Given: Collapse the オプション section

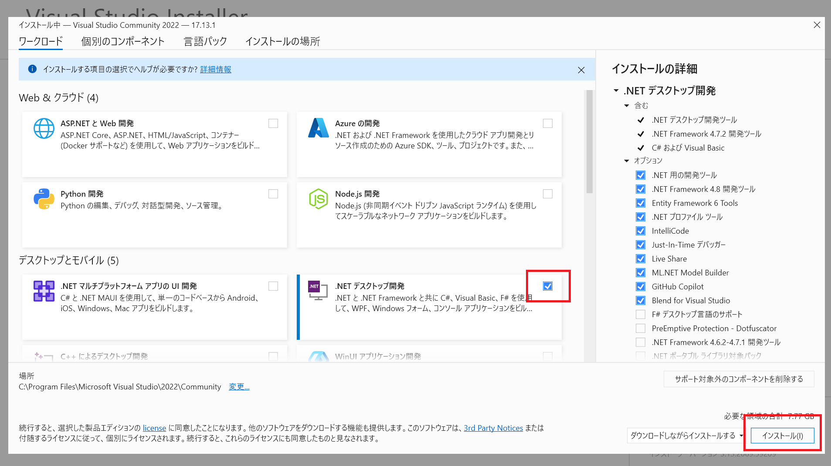Looking at the screenshot, I should (x=627, y=161).
